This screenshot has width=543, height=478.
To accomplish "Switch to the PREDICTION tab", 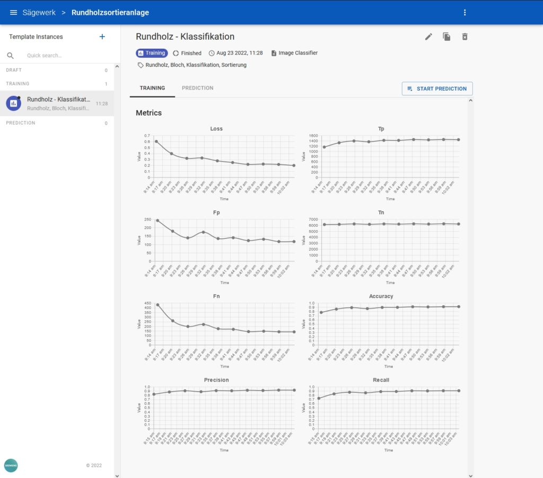I will pyautogui.click(x=197, y=88).
